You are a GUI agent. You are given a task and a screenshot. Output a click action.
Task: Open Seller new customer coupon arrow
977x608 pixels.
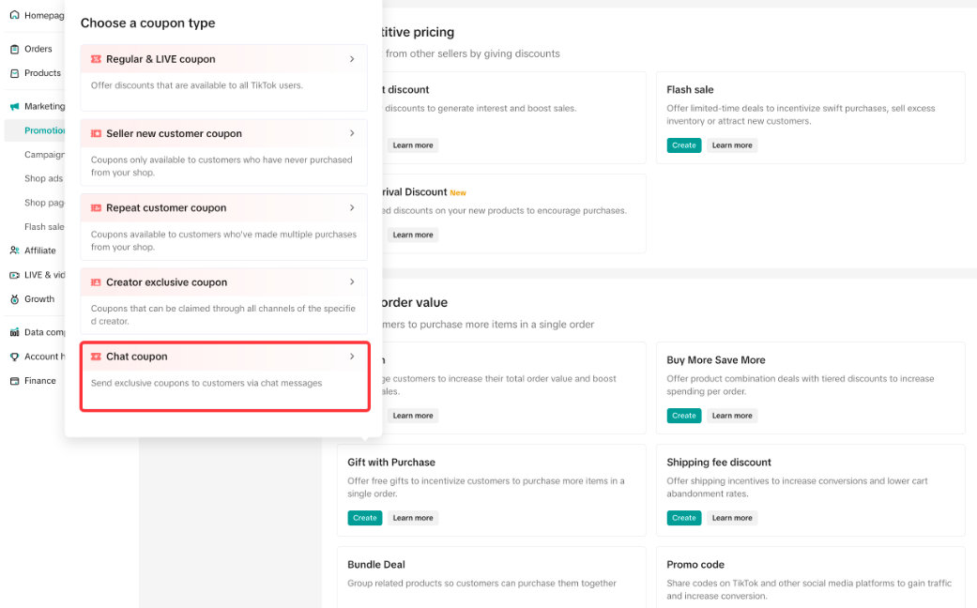[x=352, y=133]
